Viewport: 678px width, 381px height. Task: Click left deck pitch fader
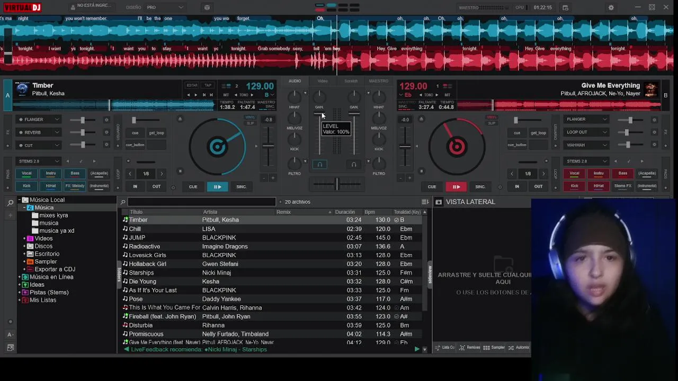[269, 146]
